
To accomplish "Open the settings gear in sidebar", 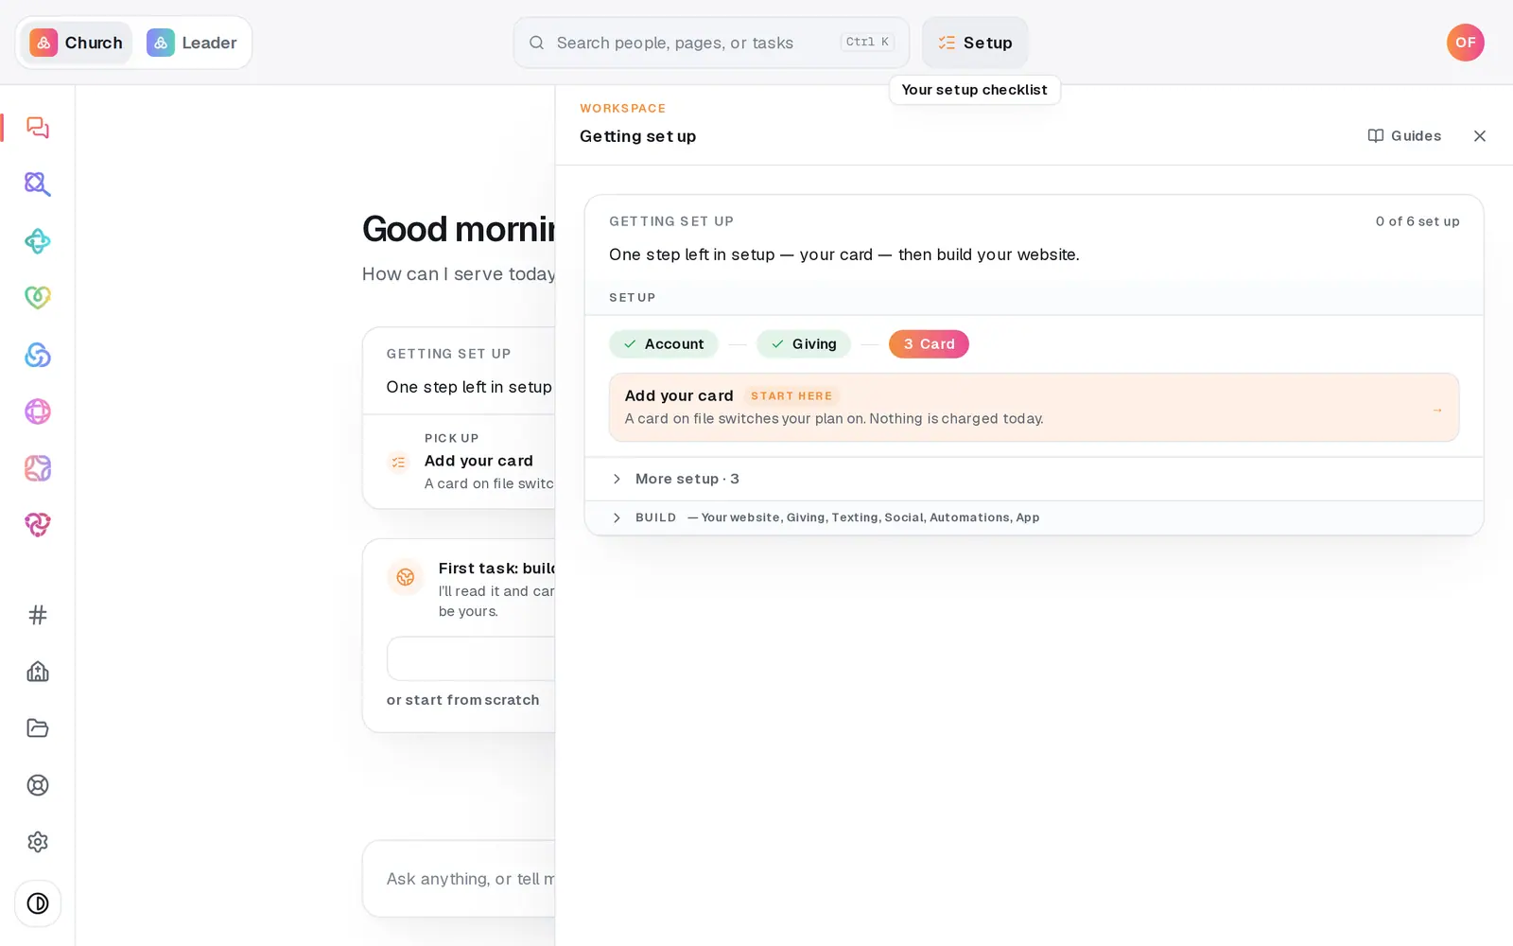I will click(x=38, y=842).
